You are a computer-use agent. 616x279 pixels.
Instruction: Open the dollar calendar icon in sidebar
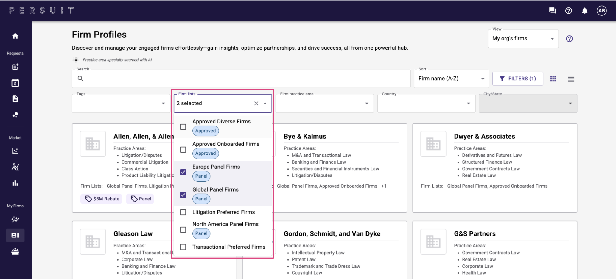[15, 83]
